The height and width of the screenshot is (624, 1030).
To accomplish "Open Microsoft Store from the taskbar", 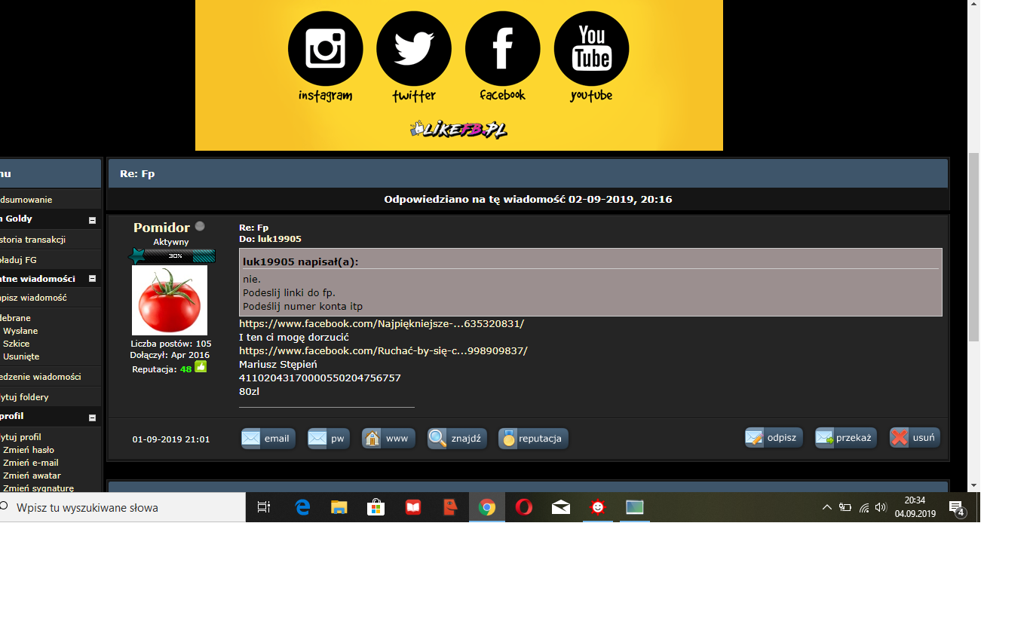I will coord(376,508).
